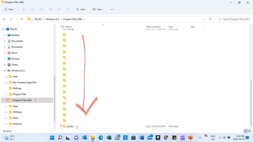Viewport: 253px width, 142px height.
Task: Click Windows (C:) in the address breadcrumb
Action: point(53,19)
